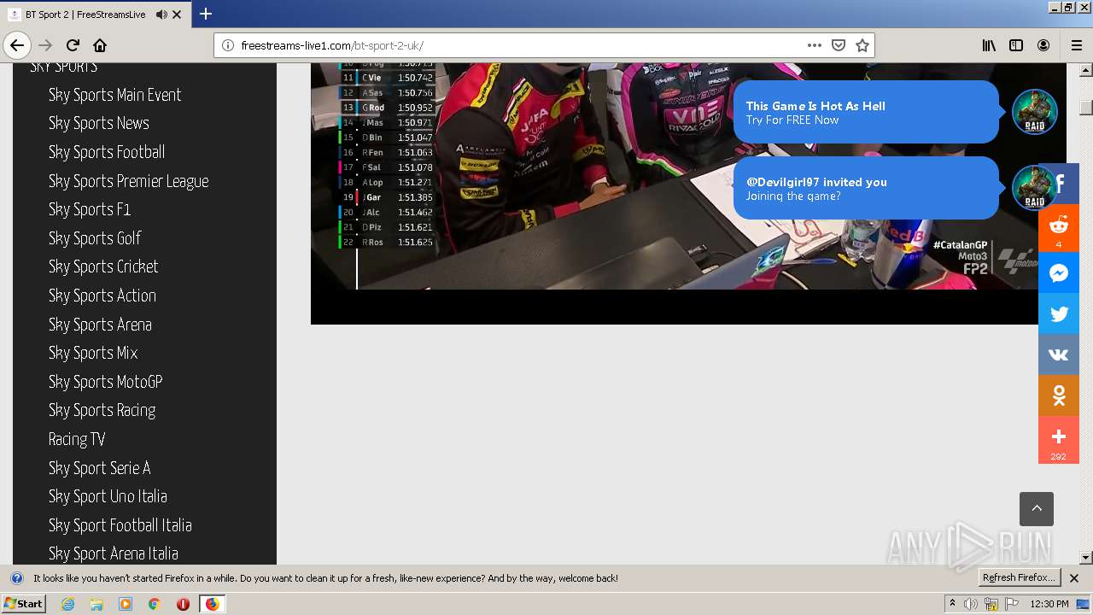The width and height of the screenshot is (1093, 615).
Task: Show hidden system tray icons
Action: pyautogui.click(x=952, y=604)
